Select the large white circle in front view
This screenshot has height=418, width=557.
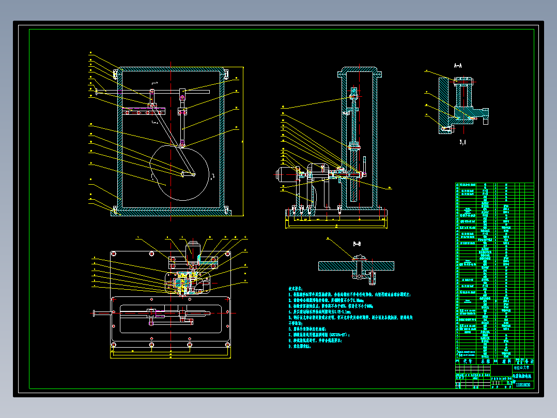point(179,173)
